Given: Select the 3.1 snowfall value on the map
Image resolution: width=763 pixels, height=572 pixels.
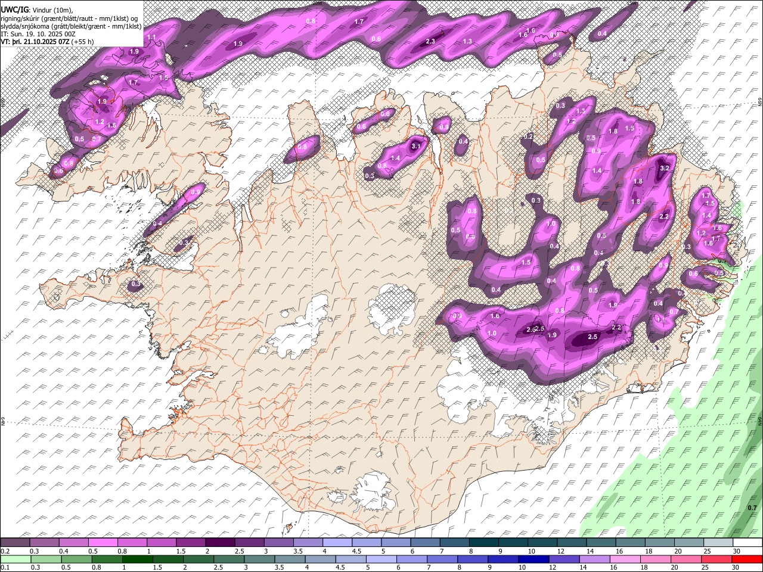Looking at the screenshot, I should (416, 146).
